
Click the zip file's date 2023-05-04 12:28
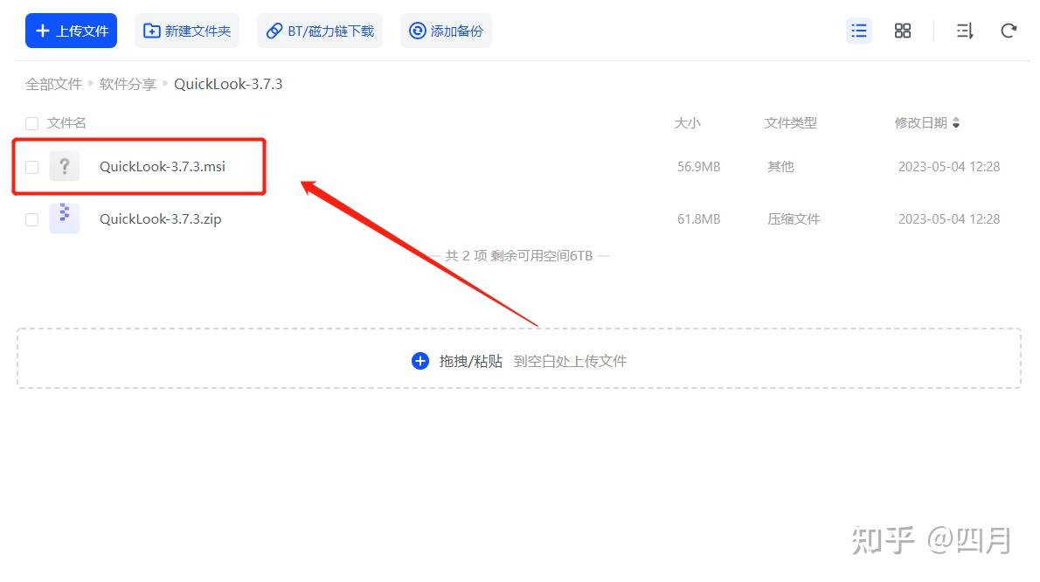[x=949, y=218]
